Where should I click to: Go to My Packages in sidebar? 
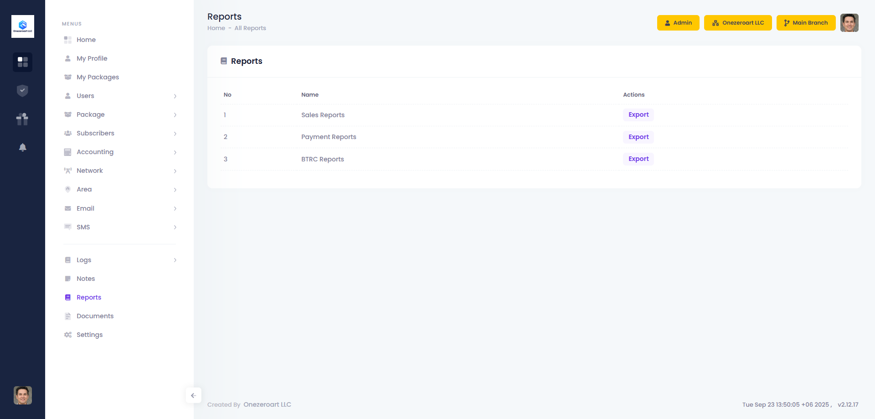point(98,77)
